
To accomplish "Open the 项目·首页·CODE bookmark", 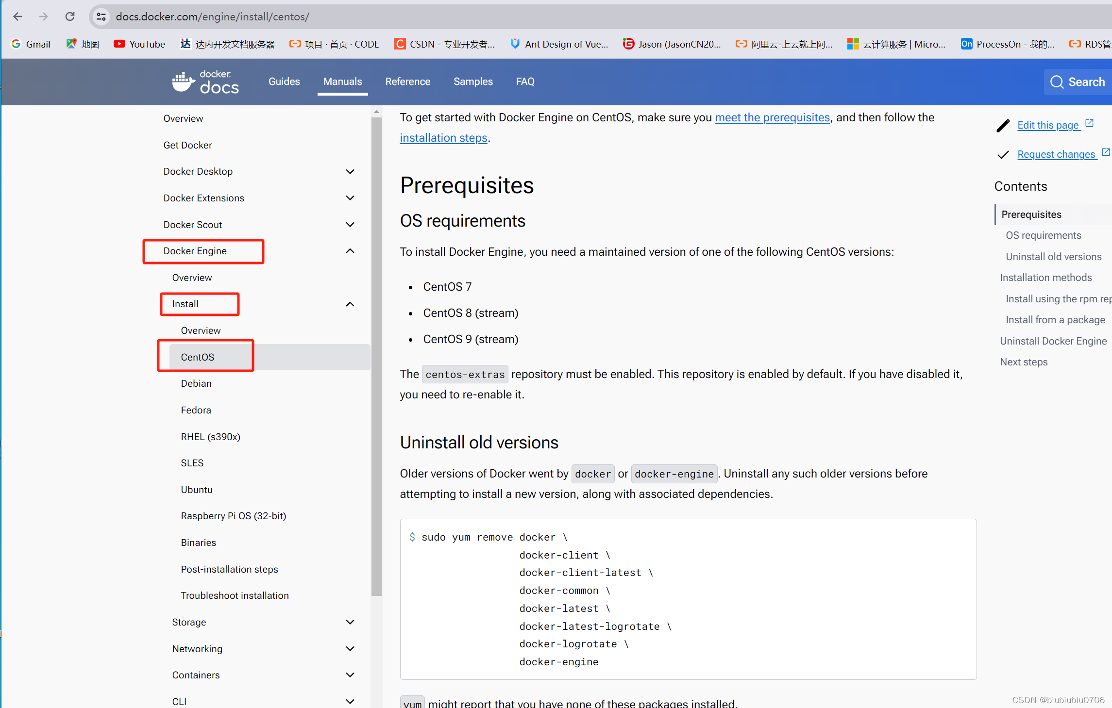I will point(334,44).
